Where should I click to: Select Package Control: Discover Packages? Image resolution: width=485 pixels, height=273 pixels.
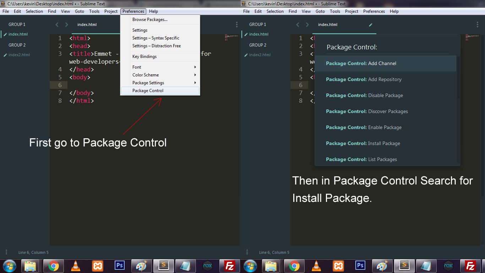[386, 111]
